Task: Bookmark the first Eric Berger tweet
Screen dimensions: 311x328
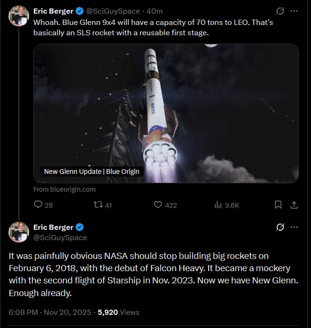Action: click(x=278, y=205)
